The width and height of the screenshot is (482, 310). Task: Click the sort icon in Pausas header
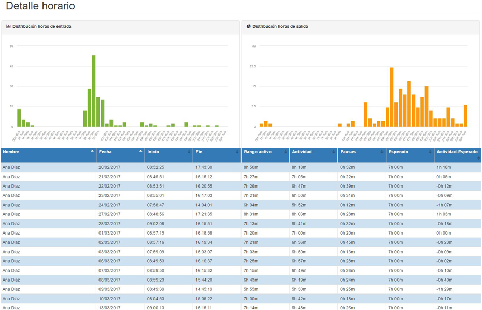coord(381,152)
